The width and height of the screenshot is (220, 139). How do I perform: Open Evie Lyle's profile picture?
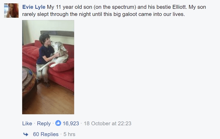tap(11, 10)
